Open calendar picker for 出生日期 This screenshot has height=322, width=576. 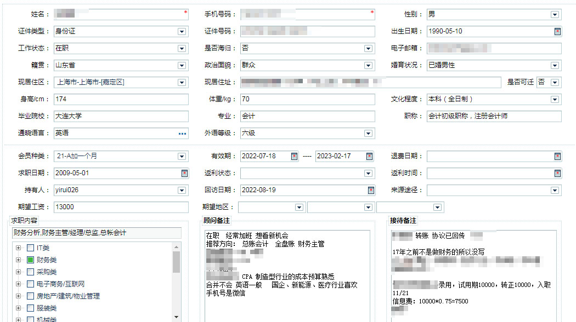tap(557, 32)
